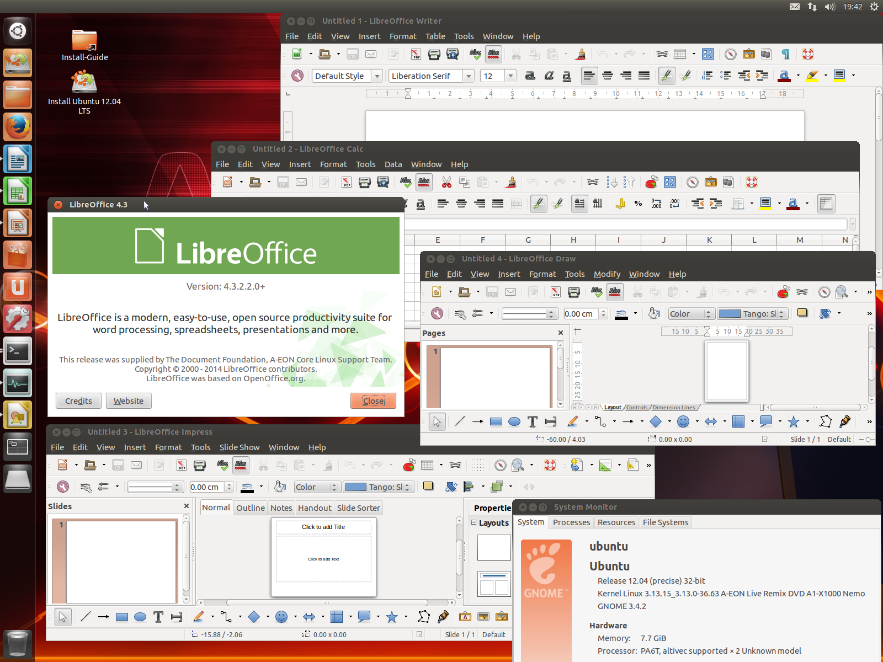The height and width of the screenshot is (662, 883).
Task: Toggle AutoSpellcheck in Writer toolbar
Action: pos(493,54)
